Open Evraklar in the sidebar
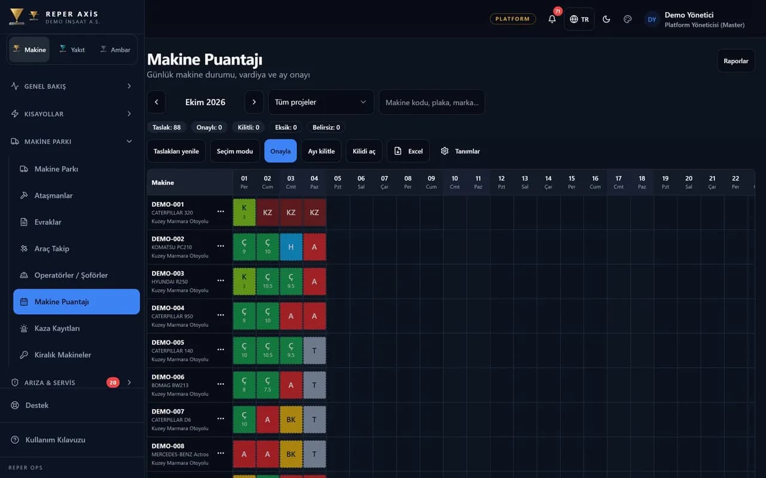766x478 pixels. (77, 222)
